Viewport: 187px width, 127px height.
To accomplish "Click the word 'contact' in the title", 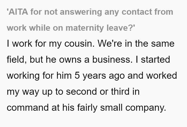I will 137,12.
